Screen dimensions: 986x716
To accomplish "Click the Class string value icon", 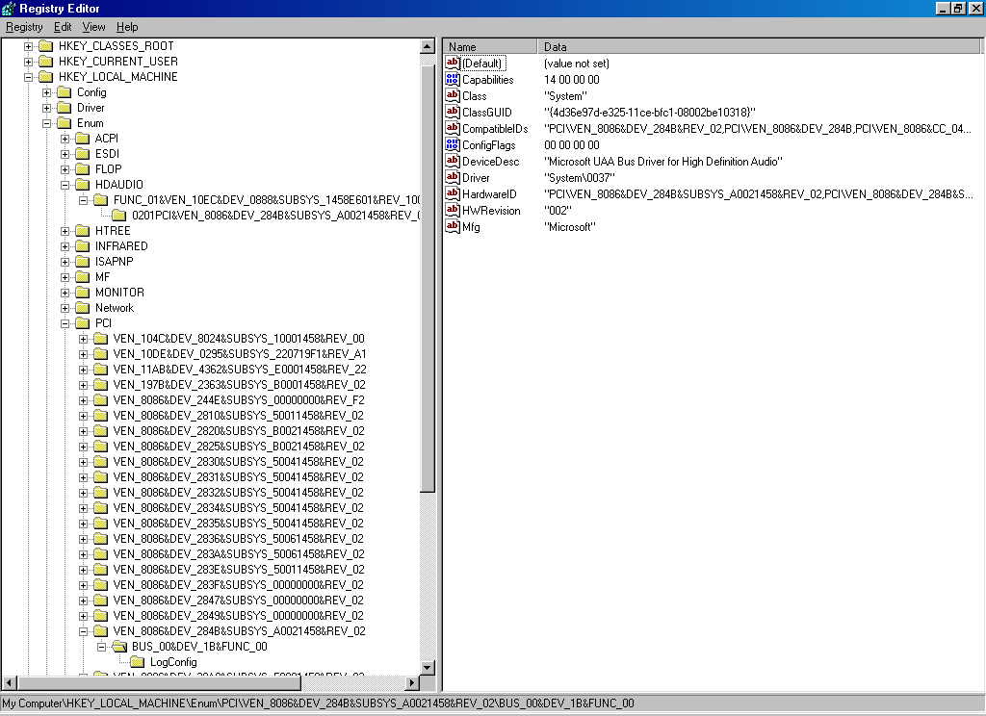I will click(453, 95).
